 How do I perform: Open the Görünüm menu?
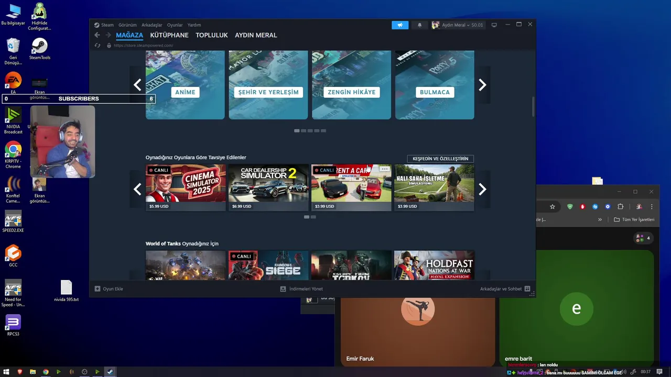tap(127, 25)
